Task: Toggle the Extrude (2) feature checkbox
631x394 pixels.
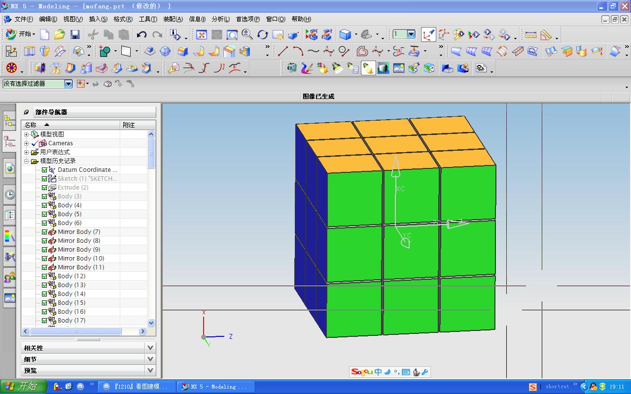Action: [44, 188]
